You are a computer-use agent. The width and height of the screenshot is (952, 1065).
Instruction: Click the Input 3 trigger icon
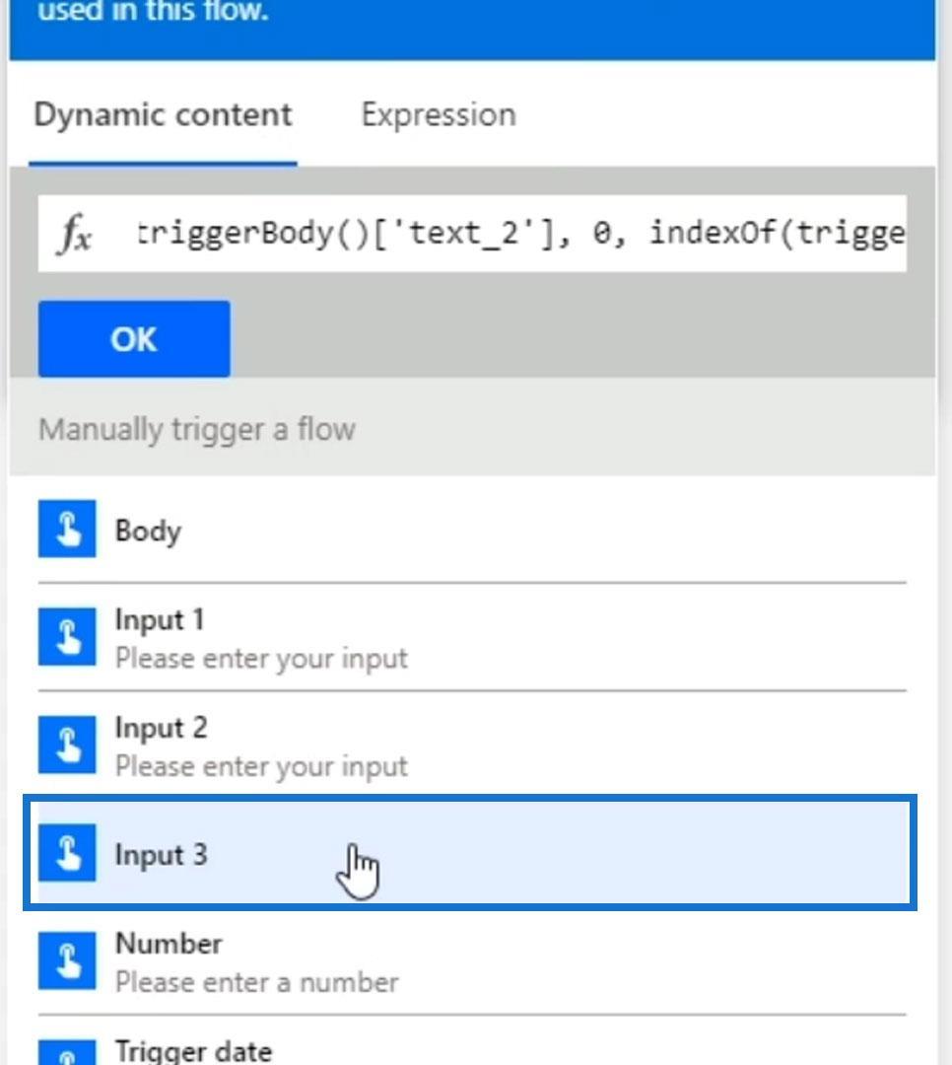pos(67,853)
